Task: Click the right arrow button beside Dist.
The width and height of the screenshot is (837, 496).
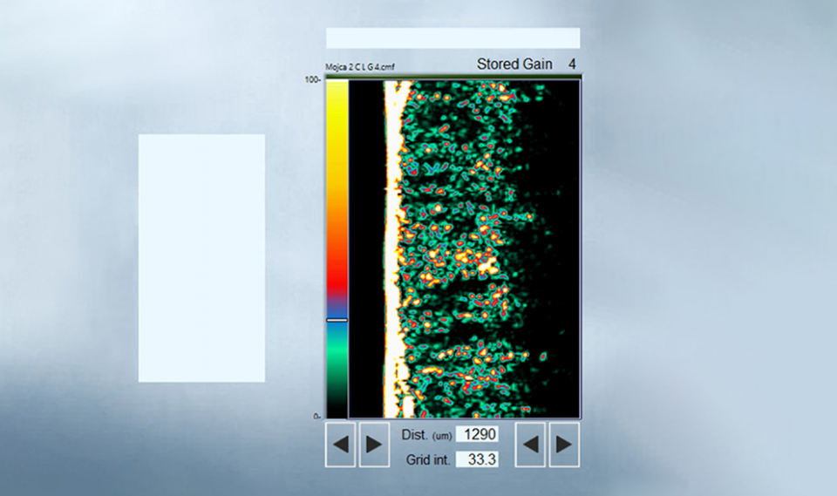Action: [x=374, y=445]
